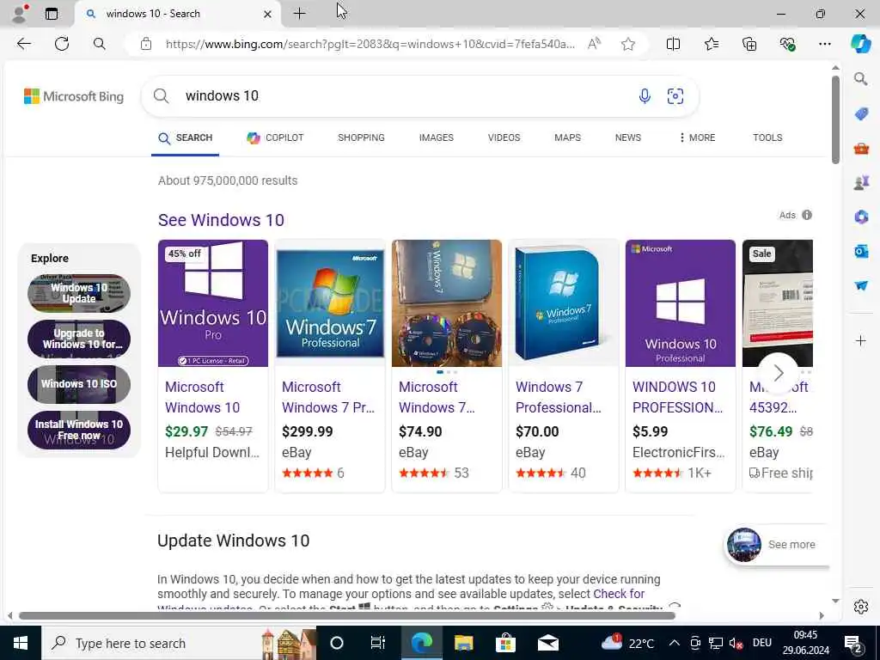This screenshot has height=660, width=880.
Task: Open the Windows Start button
Action: 21,643
